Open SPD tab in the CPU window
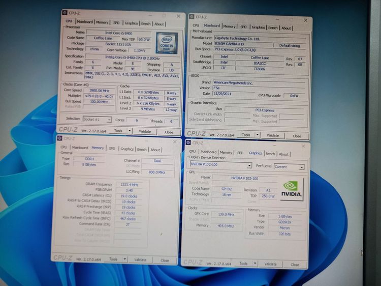Viewport: 381px width, 286px height. (116, 23)
